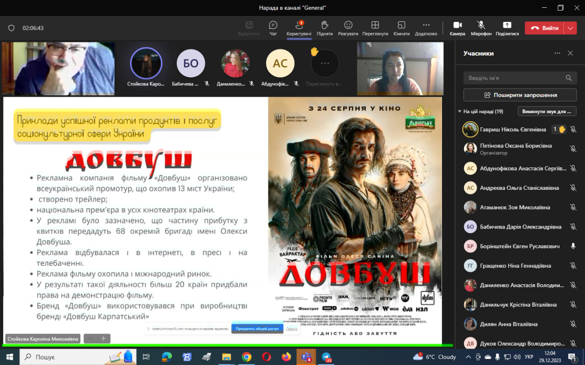The height and width of the screenshot is (365, 585).
Task: Open the Rooms option
Action: point(401,27)
